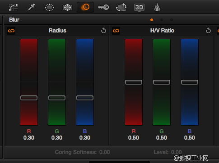219x163 pixels.
Task: Open the Power Window palette
Action: 49,7
